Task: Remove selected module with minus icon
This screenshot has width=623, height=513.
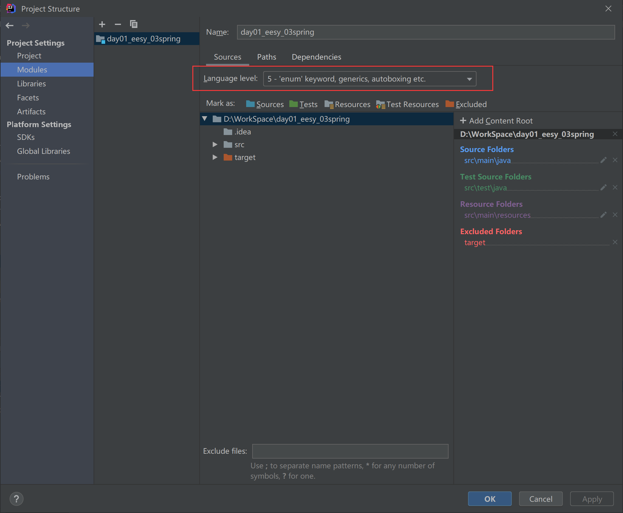Action: click(118, 24)
